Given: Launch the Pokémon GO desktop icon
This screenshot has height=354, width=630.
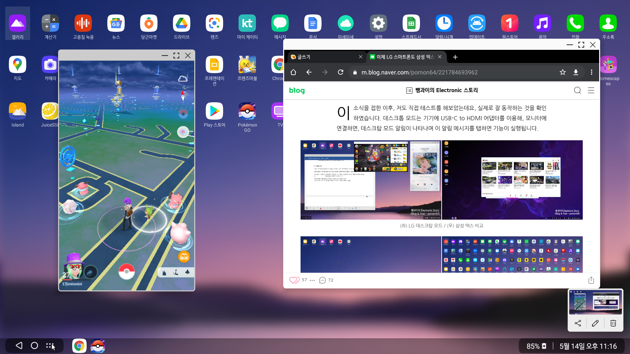Looking at the screenshot, I should [247, 111].
